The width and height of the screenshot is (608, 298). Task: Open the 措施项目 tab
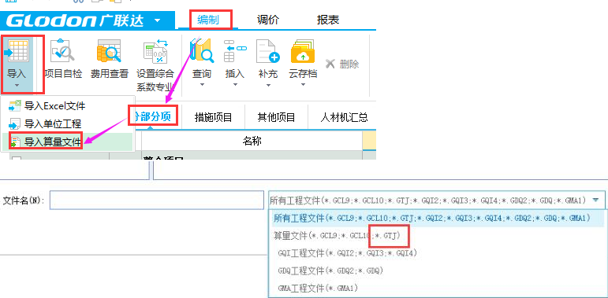[213, 116]
